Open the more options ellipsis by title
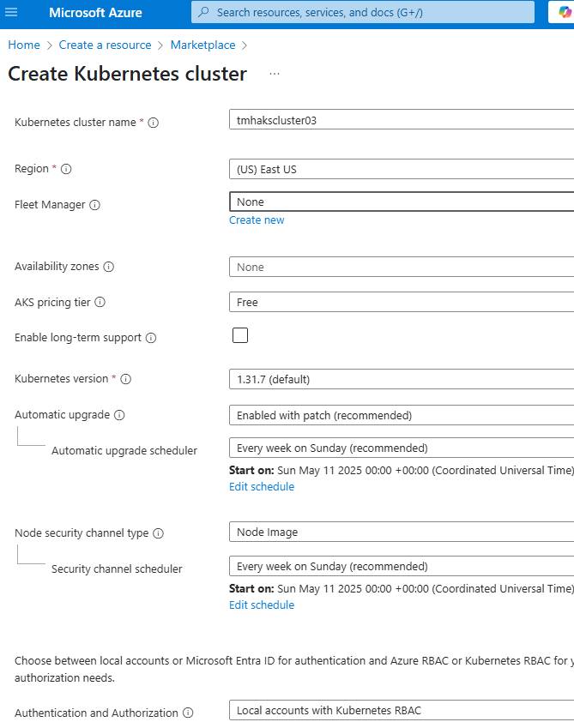 (x=275, y=75)
